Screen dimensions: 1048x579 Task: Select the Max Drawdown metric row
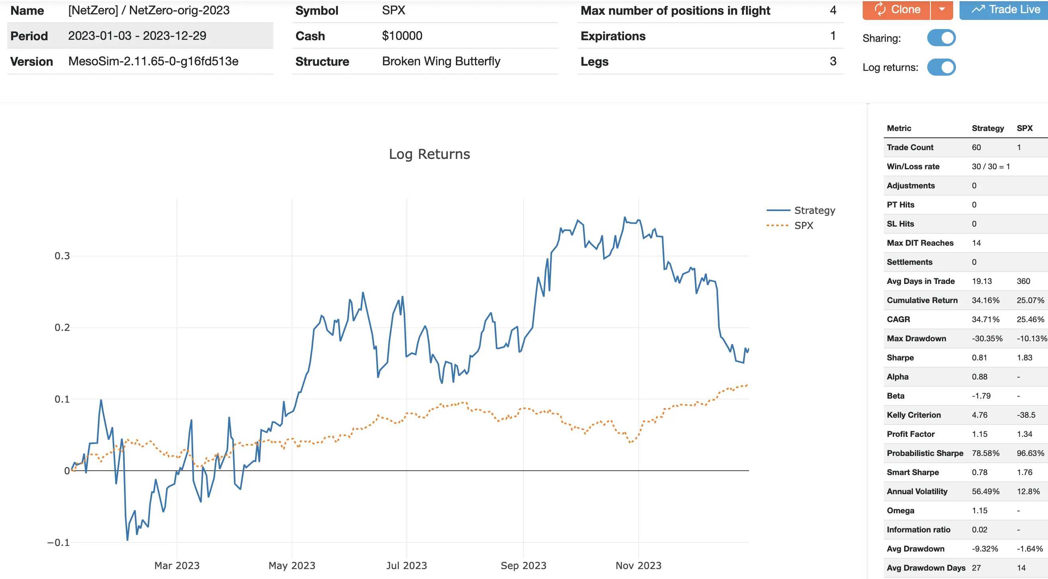916,338
